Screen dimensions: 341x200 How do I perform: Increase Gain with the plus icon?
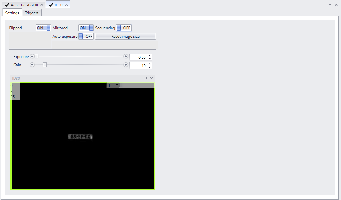(126, 65)
